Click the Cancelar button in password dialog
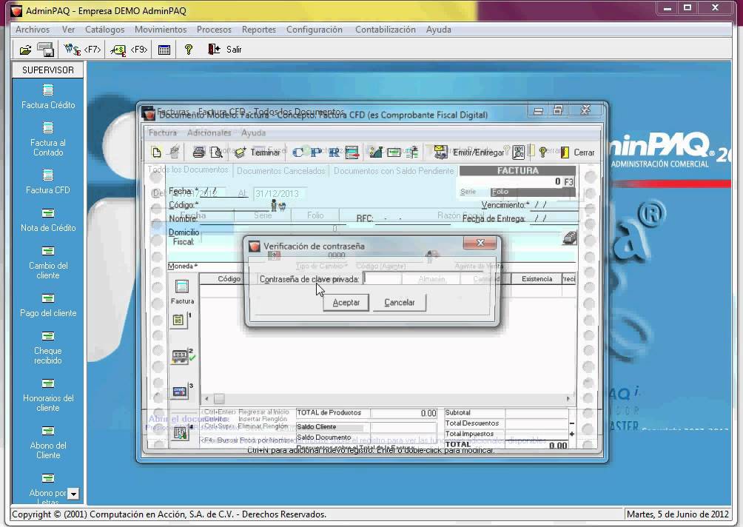Image resolution: width=743 pixels, height=527 pixels. click(x=400, y=303)
